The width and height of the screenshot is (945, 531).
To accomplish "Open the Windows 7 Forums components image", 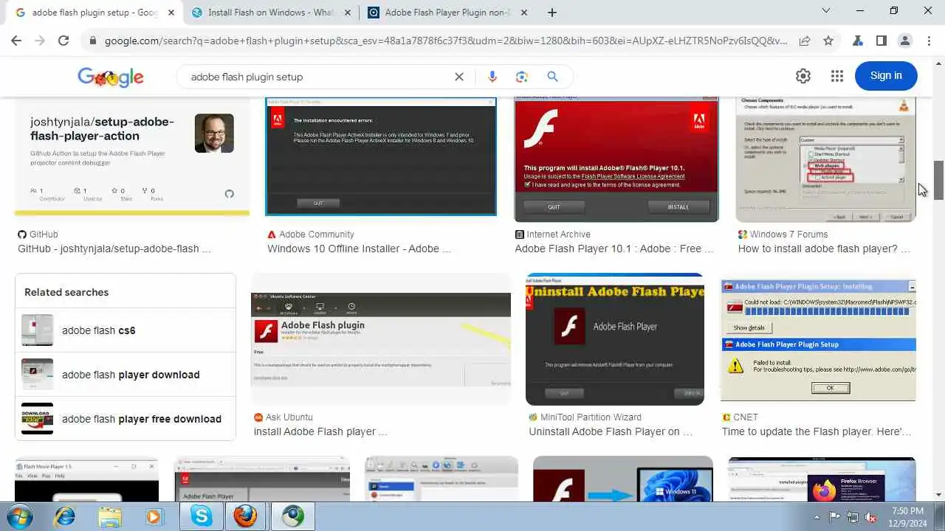I will (x=825, y=159).
